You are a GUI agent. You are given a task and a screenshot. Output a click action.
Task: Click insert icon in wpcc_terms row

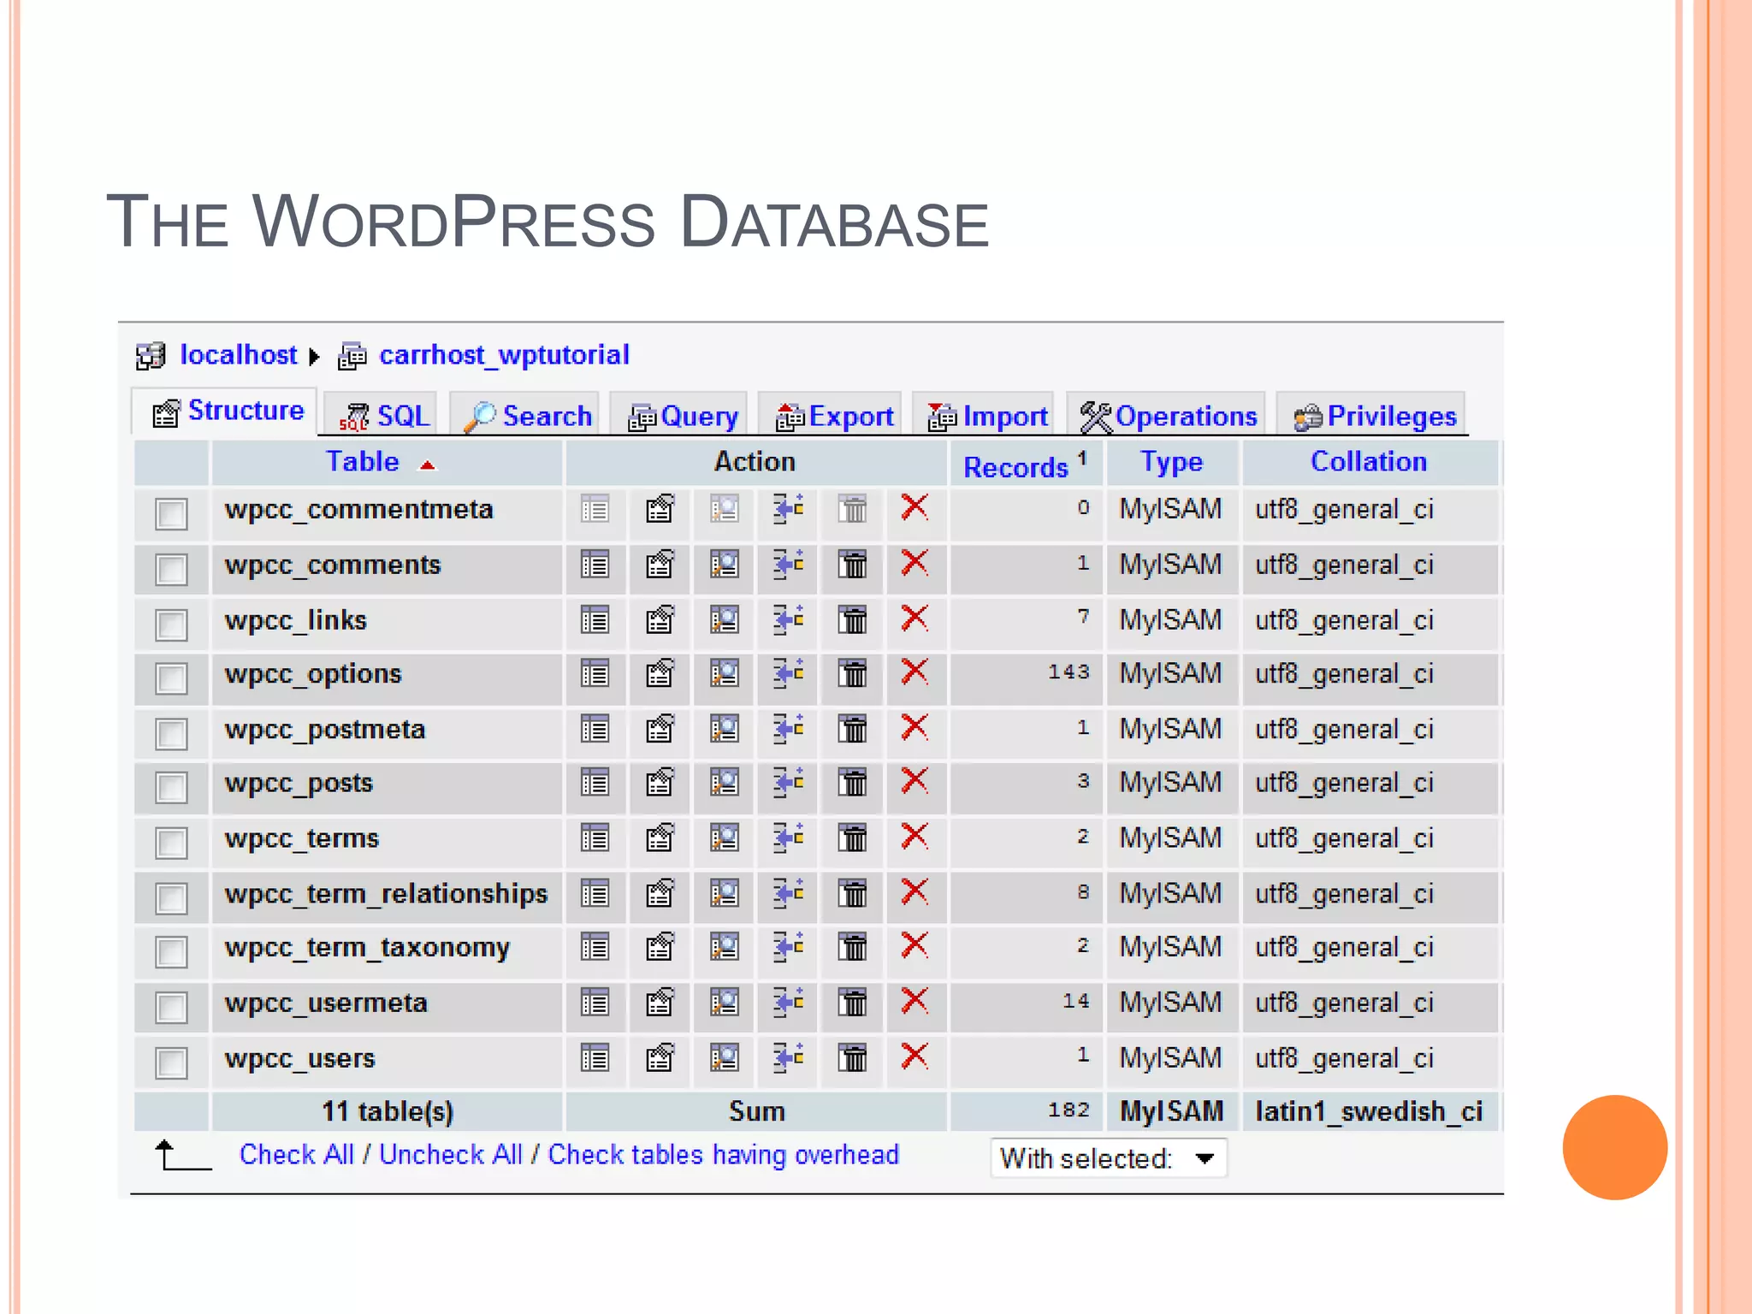pyautogui.click(x=788, y=837)
